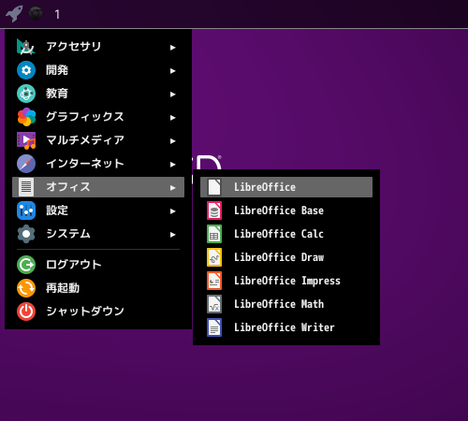This screenshot has height=421, width=468.
Task: Click the グラフィックス colorful icon
Action: click(26, 117)
